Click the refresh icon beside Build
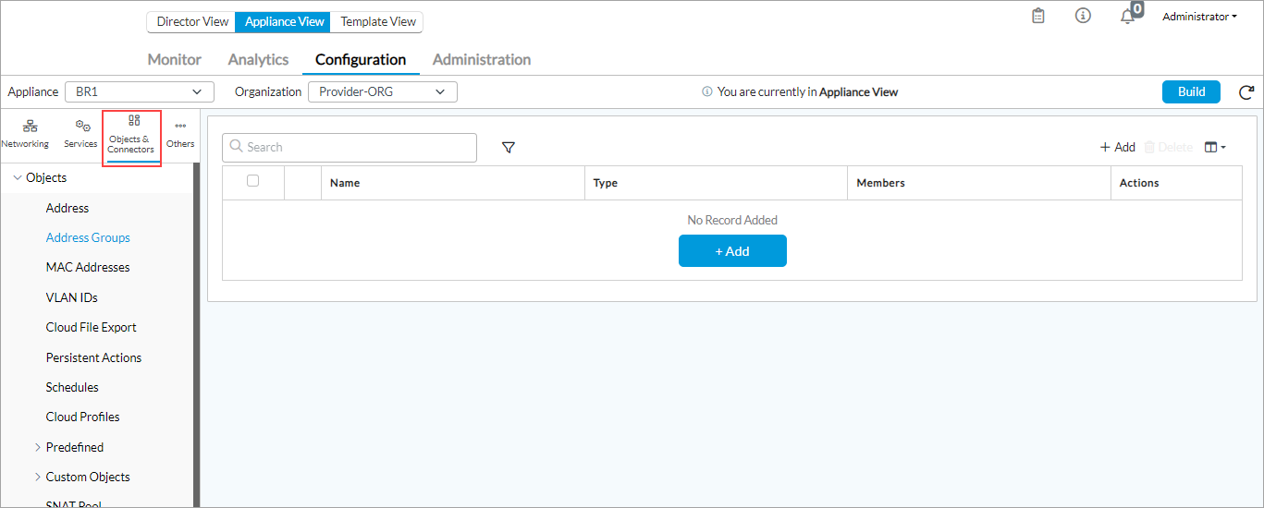1264x508 pixels. coord(1246,92)
